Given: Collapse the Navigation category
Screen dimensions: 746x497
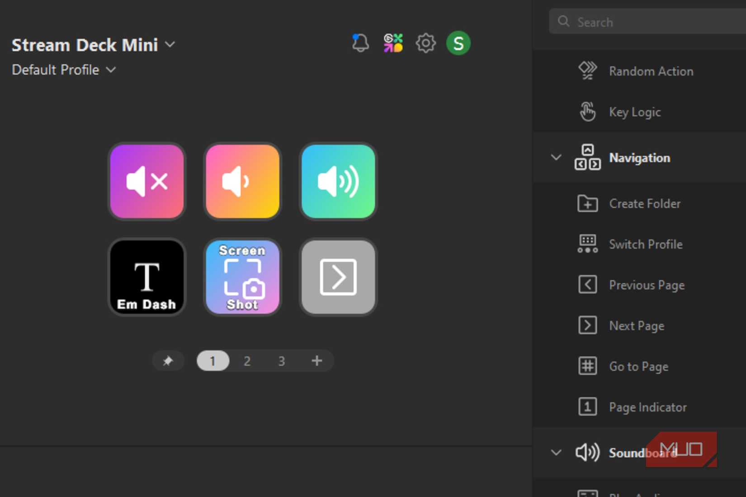Looking at the screenshot, I should click(556, 158).
